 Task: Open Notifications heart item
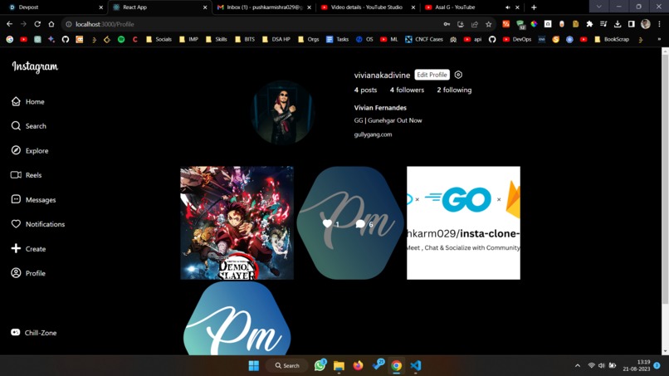38,224
